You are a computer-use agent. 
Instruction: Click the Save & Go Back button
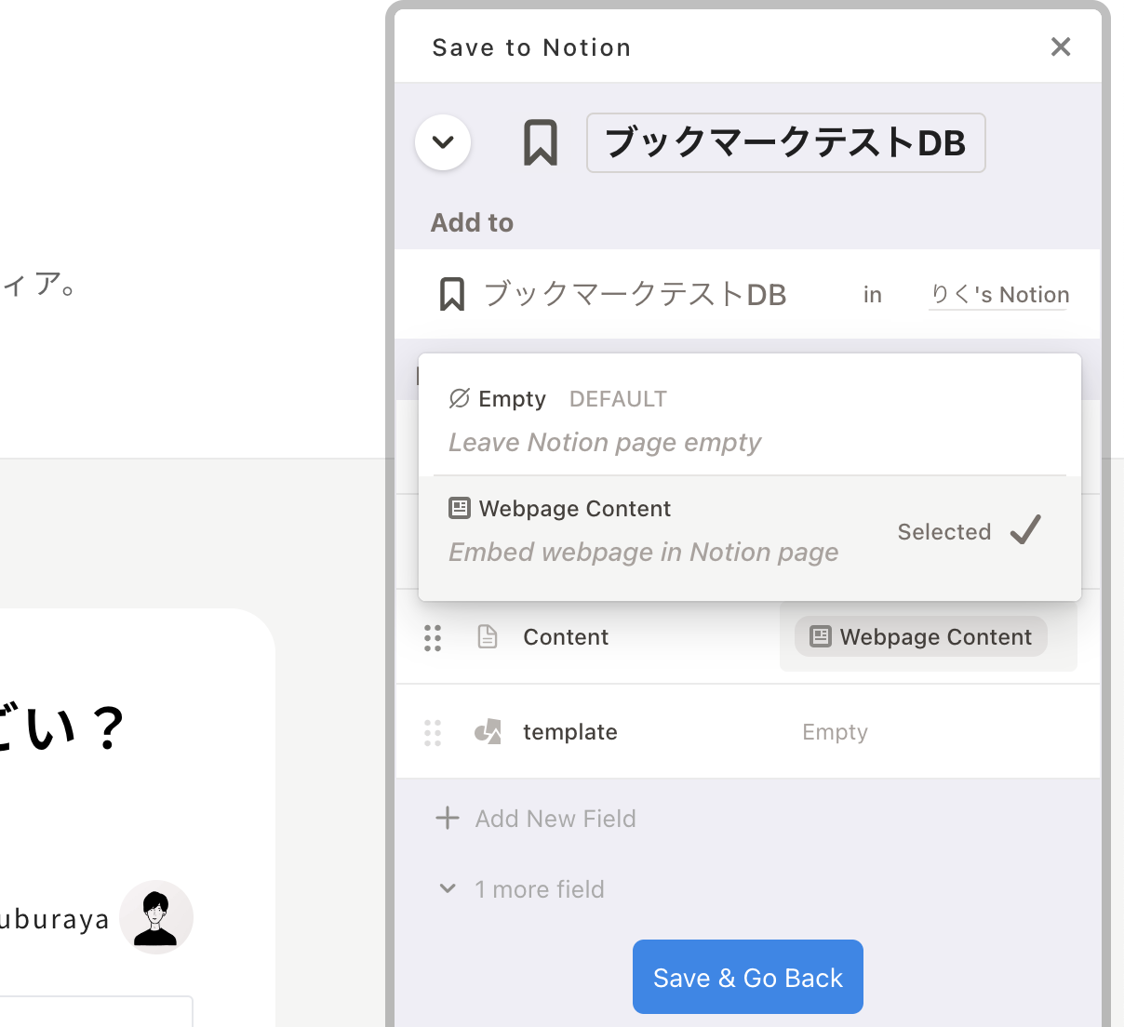(x=748, y=977)
